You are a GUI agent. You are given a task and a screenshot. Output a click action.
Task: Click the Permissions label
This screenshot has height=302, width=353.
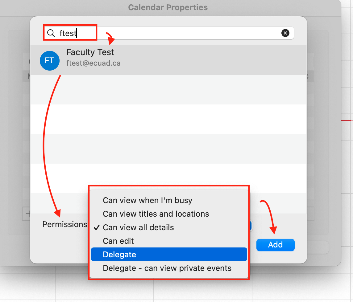tap(64, 224)
